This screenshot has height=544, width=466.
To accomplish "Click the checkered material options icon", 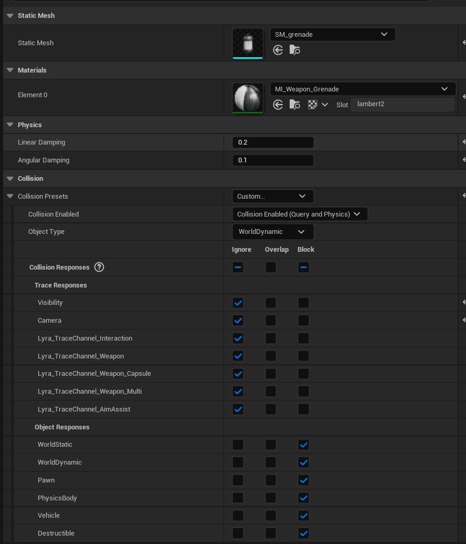I will pos(313,105).
